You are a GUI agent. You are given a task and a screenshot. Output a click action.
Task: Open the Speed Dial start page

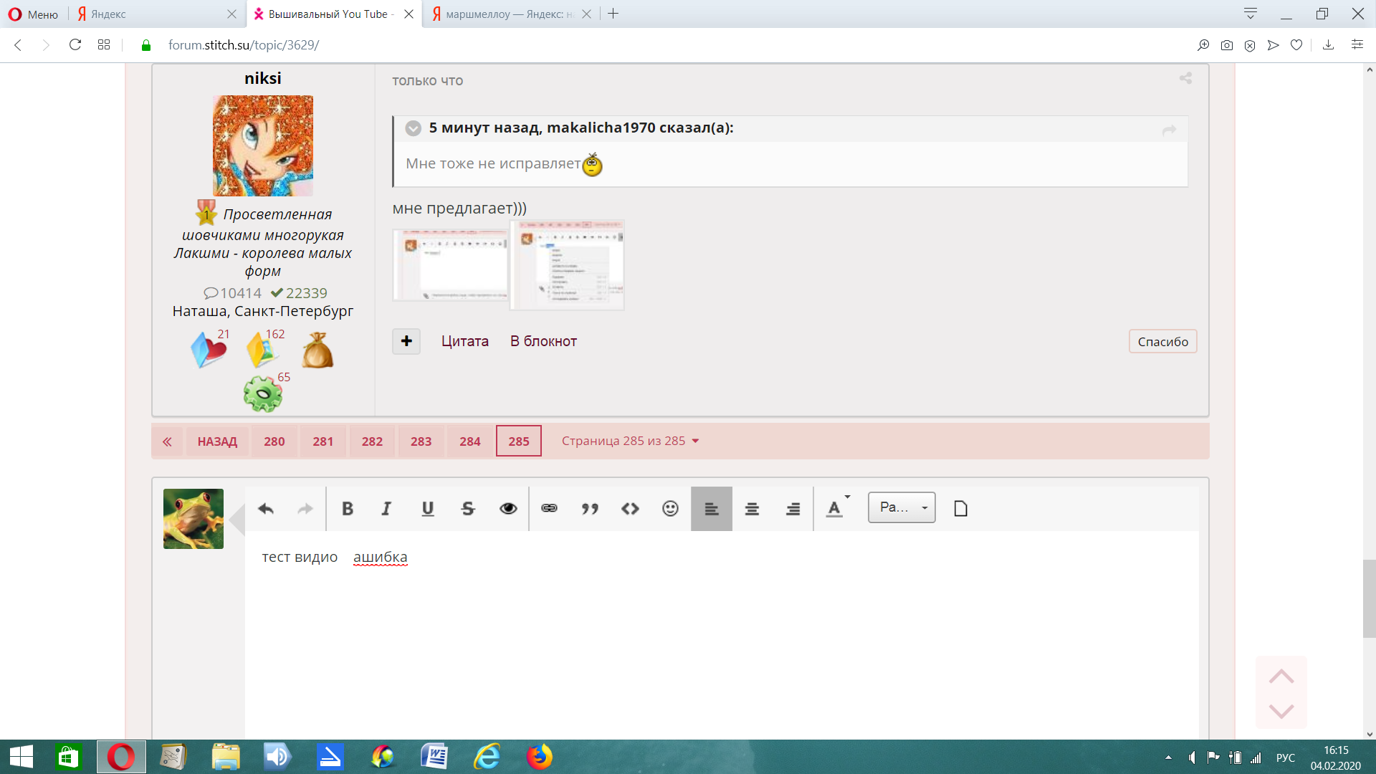104,45
